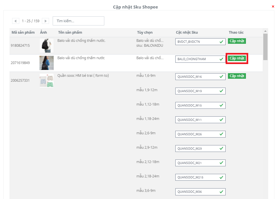Screen dimensions: 277x199
Task: Click the green checkmark in BVDCT_BVDCTN field
Action: (x=221, y=41)
